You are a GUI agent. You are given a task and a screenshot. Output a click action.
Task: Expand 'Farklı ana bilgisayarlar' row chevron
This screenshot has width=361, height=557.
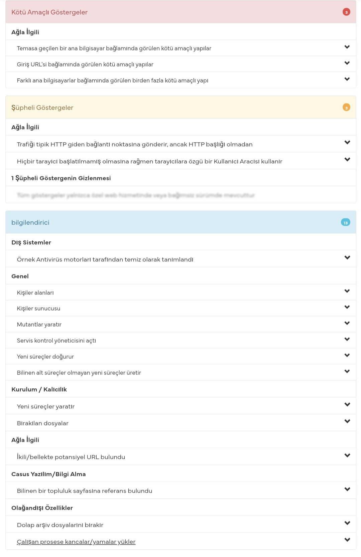pos(347,79)
